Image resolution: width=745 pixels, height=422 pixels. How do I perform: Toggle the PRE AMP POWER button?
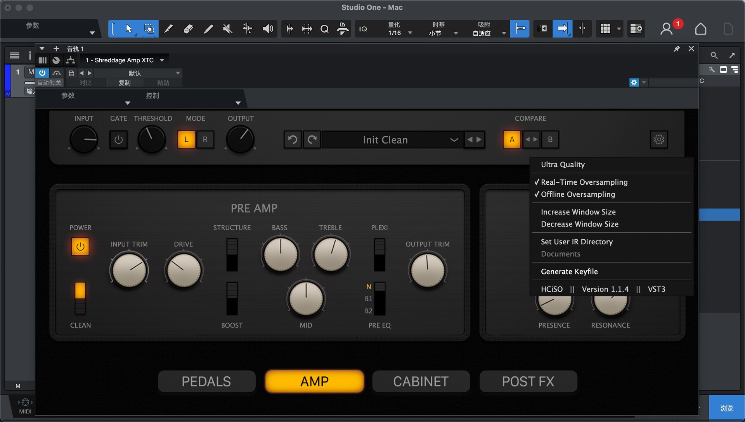80,247
